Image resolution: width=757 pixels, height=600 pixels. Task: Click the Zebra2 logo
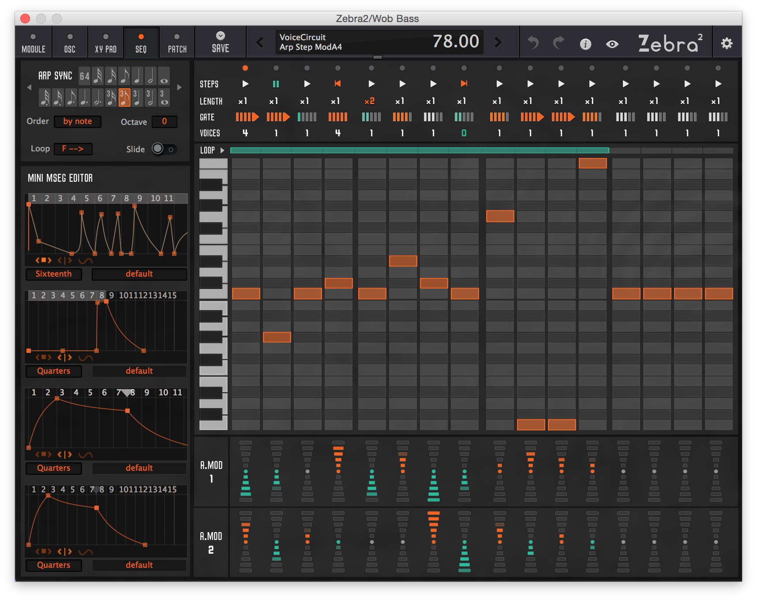click(671, 43)
